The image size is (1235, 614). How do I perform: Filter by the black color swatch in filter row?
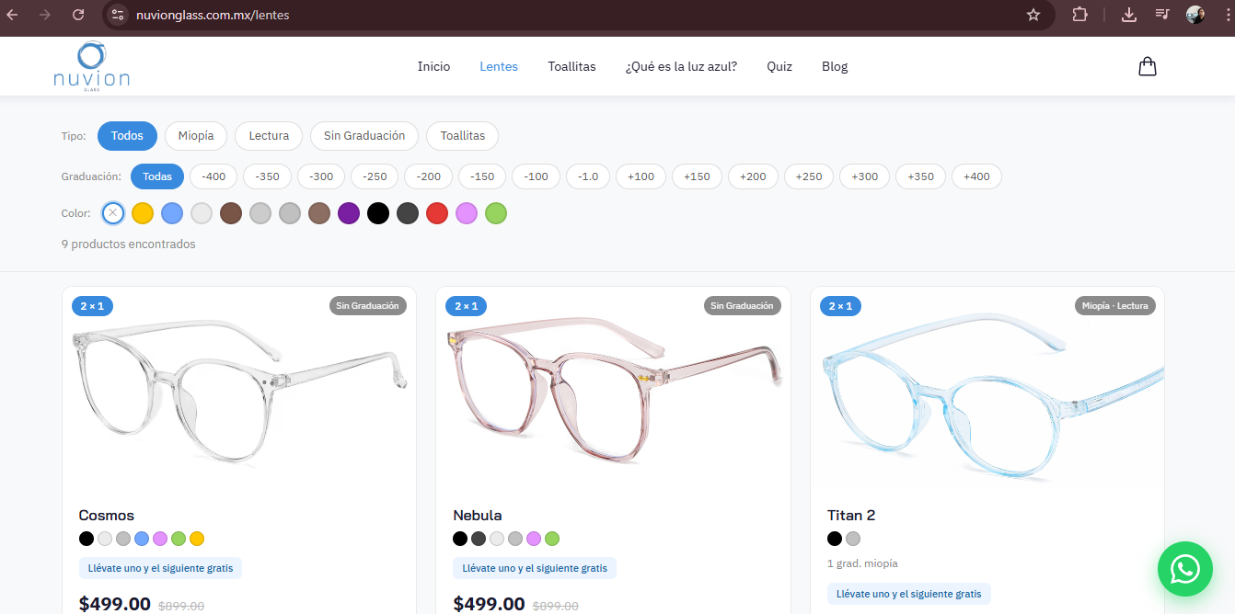377,213
